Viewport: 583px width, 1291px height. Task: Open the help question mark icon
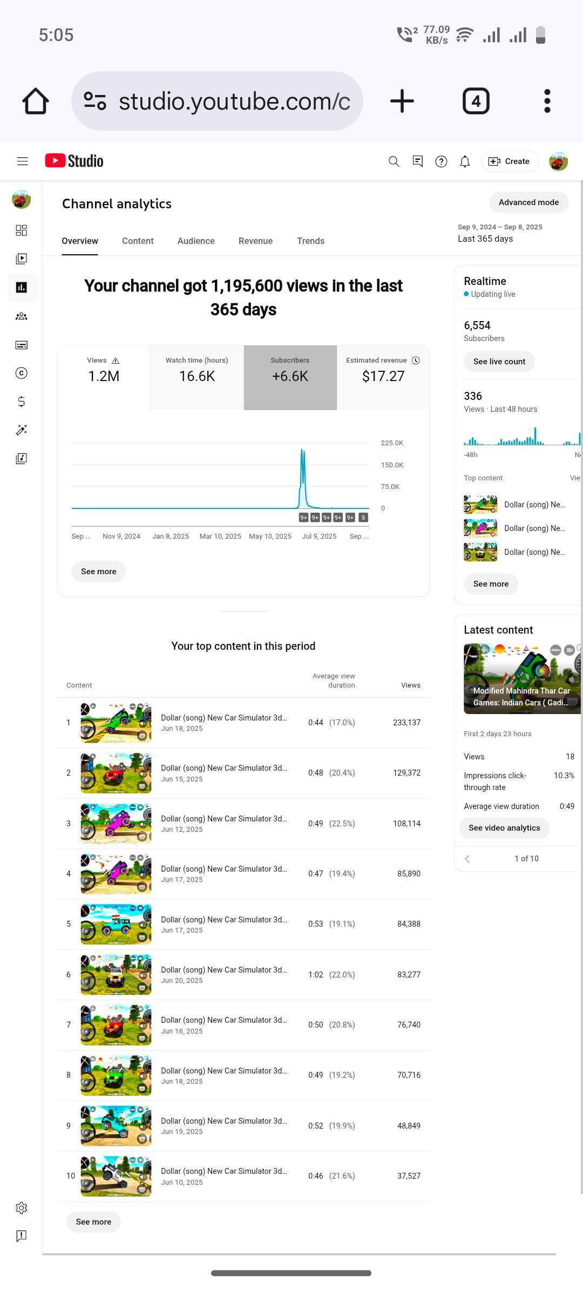[441, 161]
